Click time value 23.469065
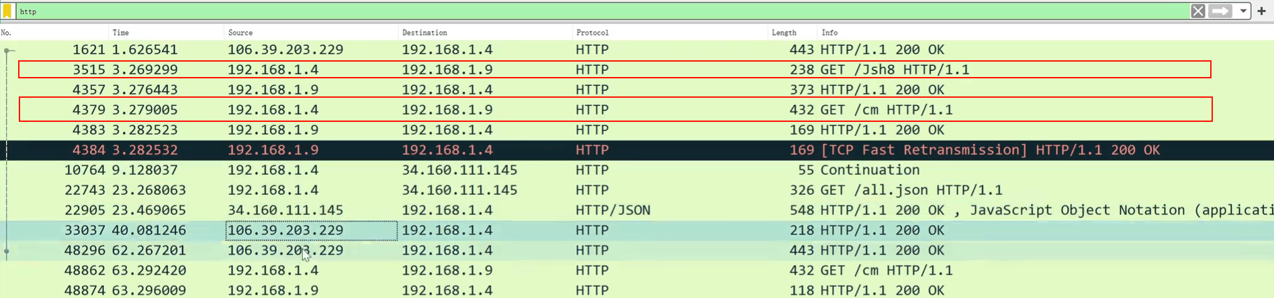Screen dimensions: 1274x298 click(149, 210)
